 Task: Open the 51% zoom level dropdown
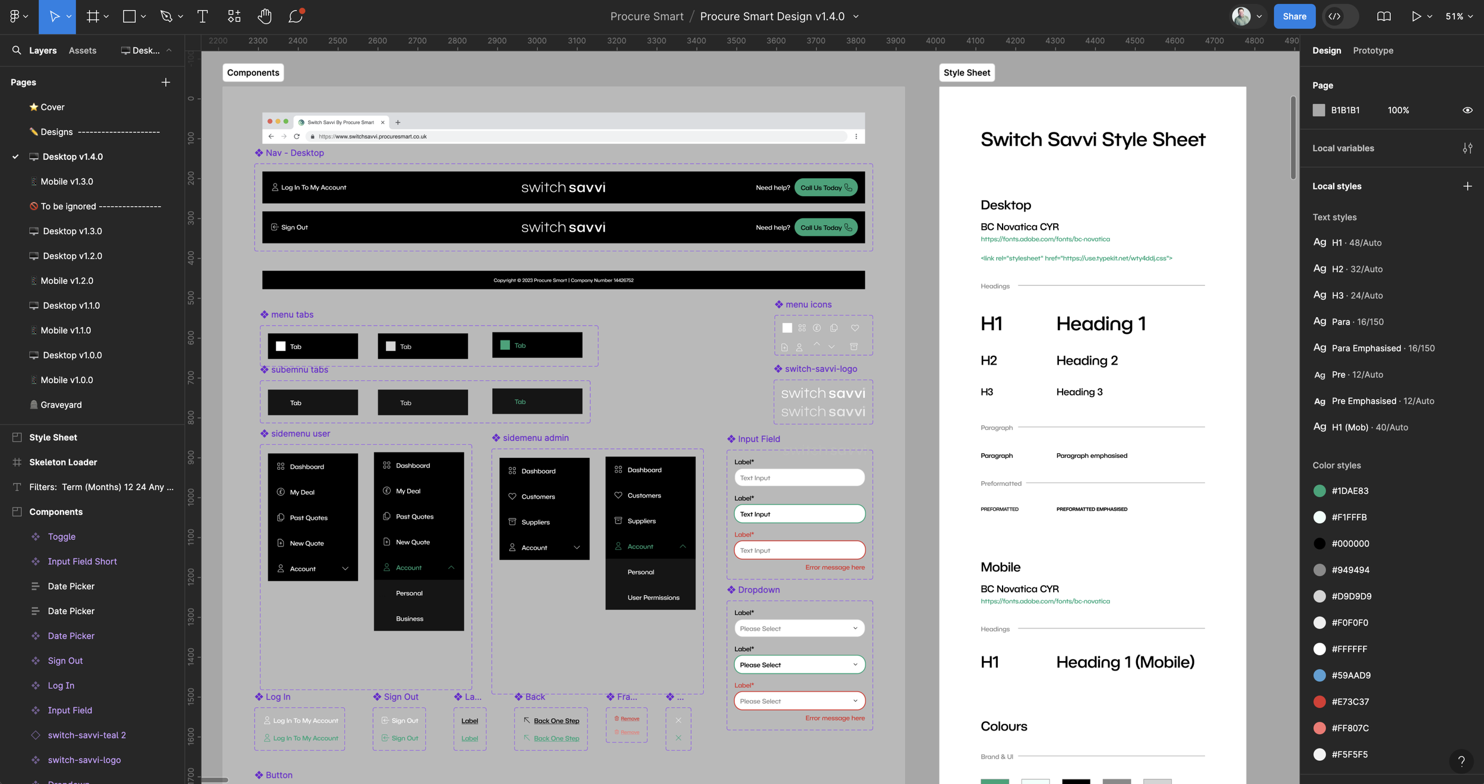tap(1458, 17)
